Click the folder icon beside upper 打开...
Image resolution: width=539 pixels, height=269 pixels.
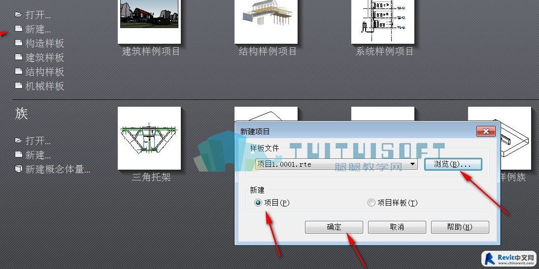[x=19, y=15]
